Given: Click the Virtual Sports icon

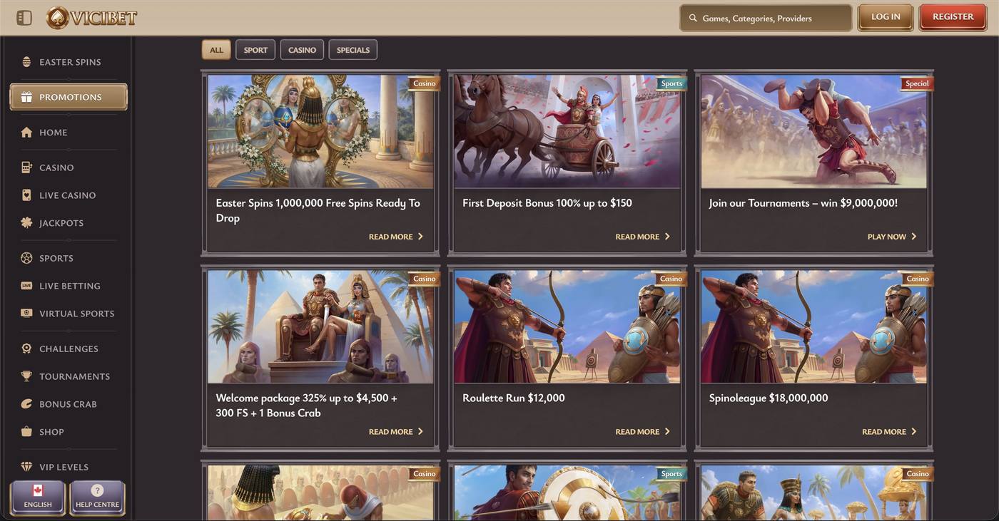Looking at the screenshot, I should (26, 314).
